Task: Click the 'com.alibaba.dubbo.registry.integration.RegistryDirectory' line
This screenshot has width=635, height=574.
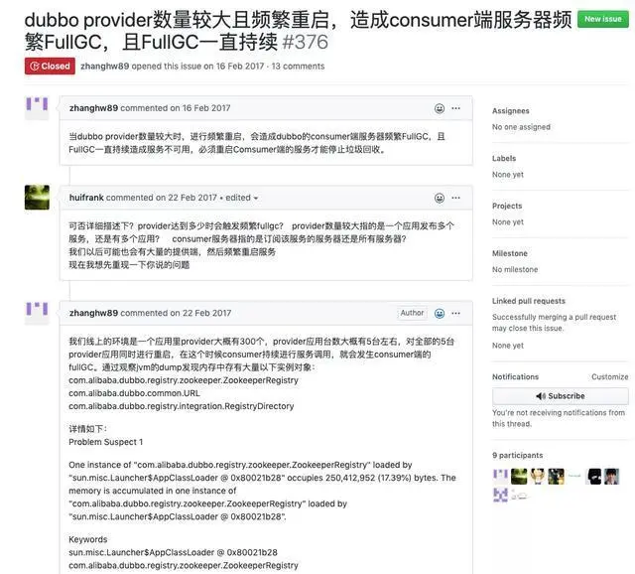Action: coord(181,406)
